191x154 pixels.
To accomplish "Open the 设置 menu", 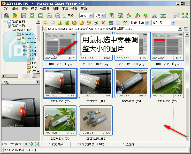I will [x=74, y=9].
